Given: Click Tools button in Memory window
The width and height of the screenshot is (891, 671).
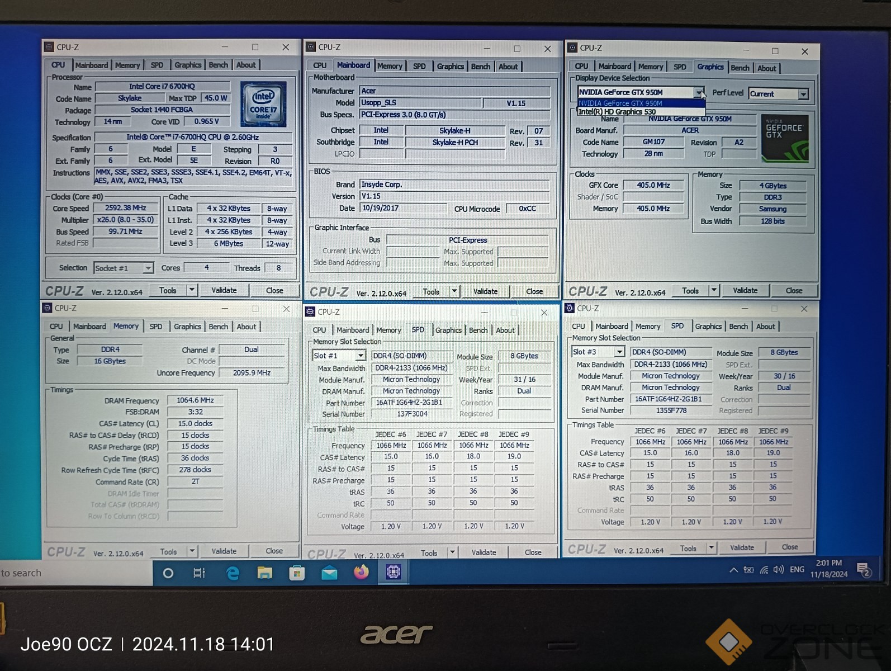Looking at the screenshot, I should 168,551.
